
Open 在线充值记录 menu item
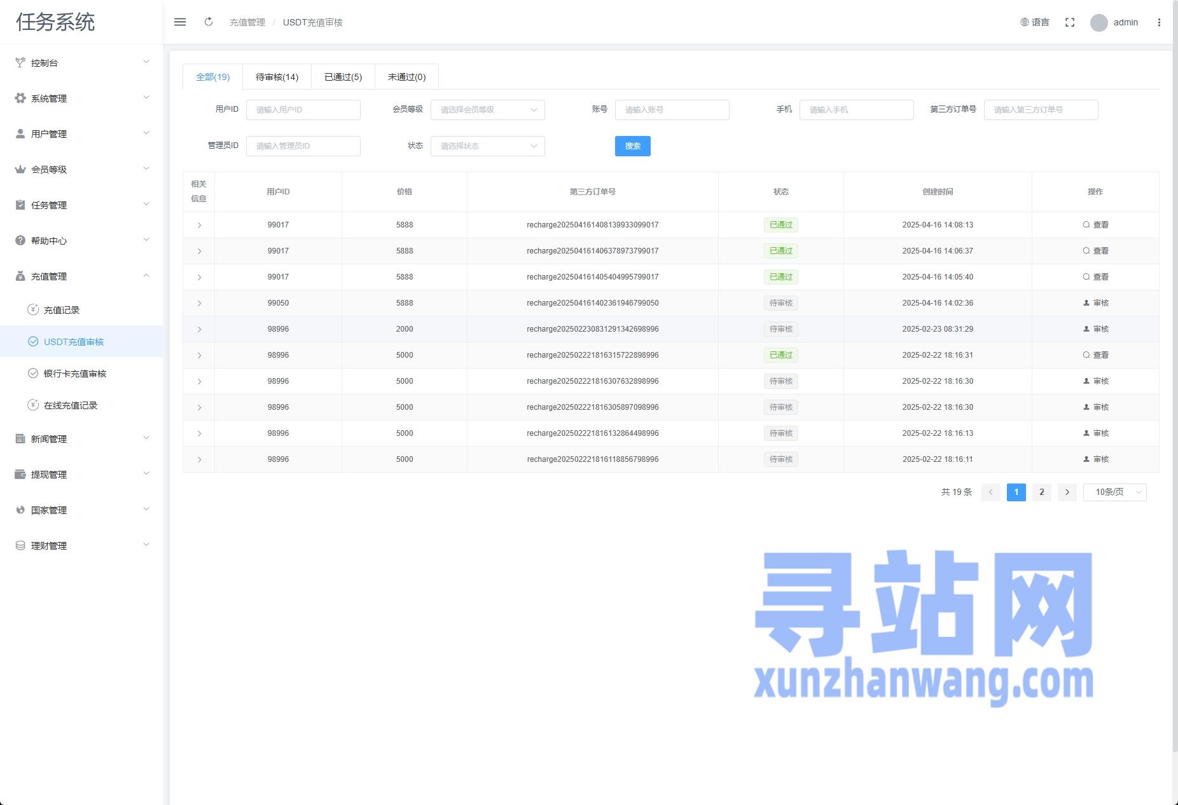click(81, 405)
